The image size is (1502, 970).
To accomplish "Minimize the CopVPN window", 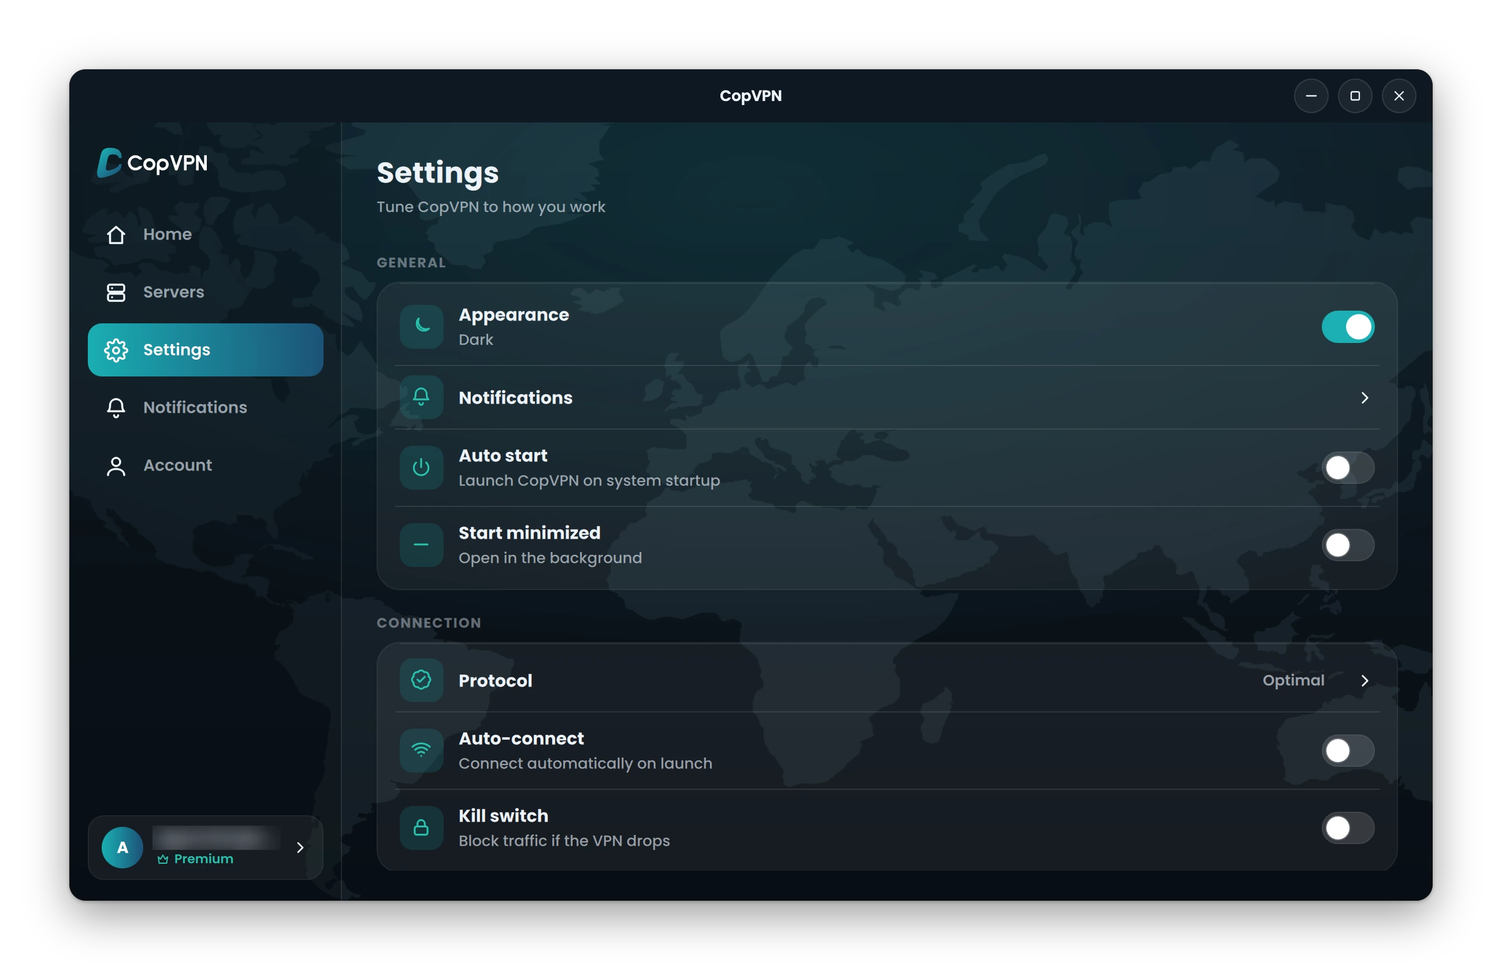I will click(1311, 96).
